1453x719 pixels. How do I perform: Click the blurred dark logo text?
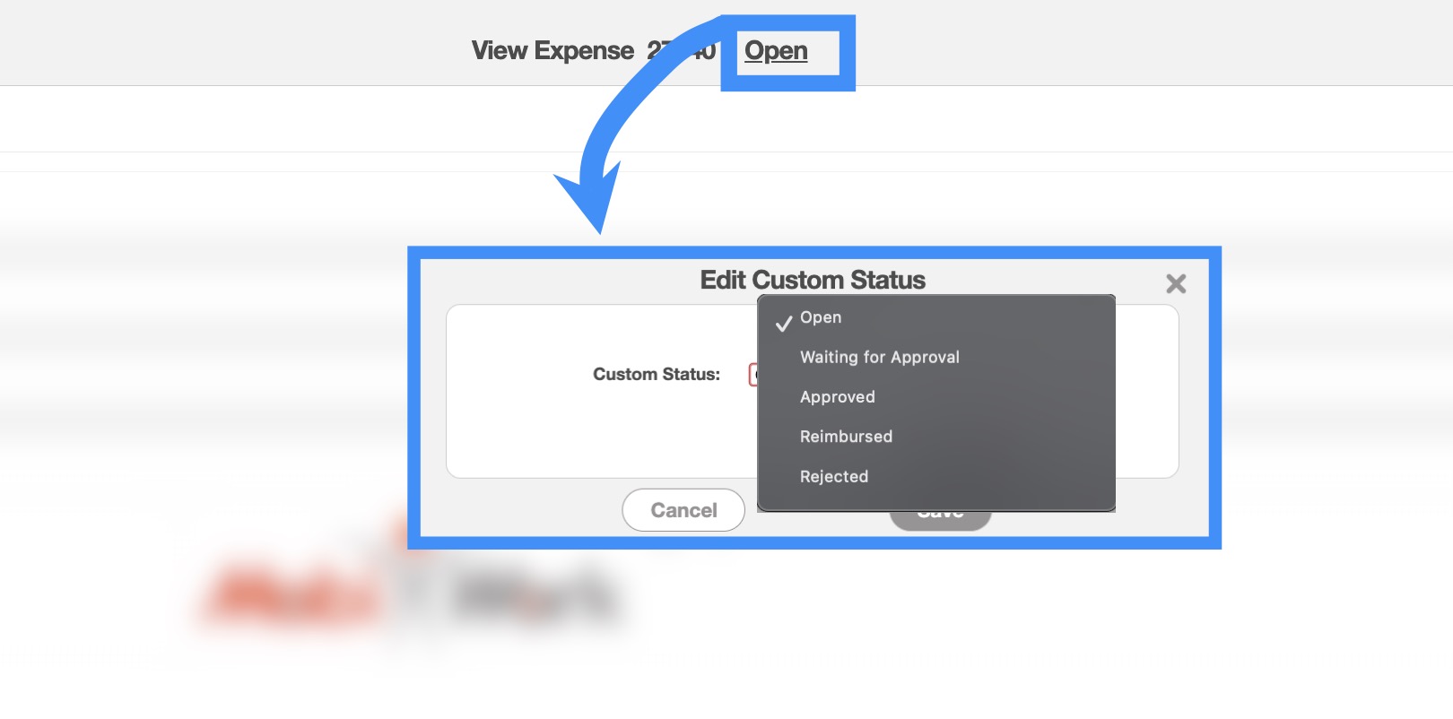[536, 597]
